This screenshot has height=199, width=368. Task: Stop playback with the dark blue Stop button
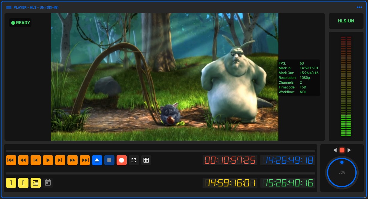(109, 160)
